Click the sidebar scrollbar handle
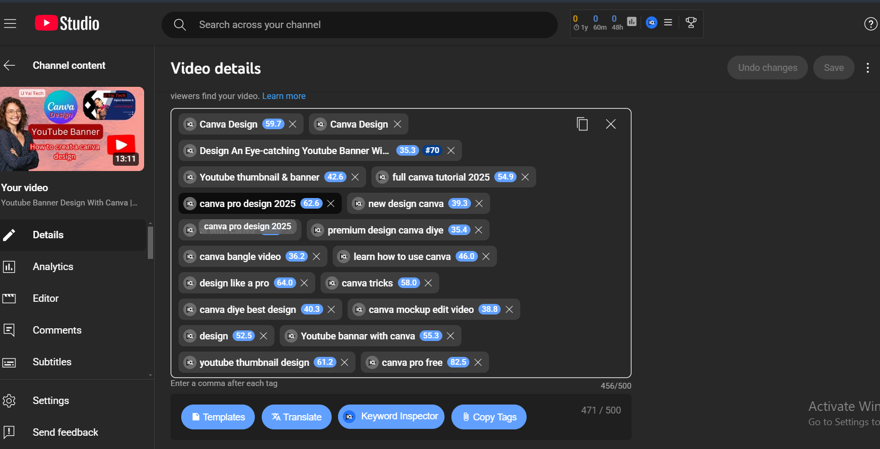Image resolution: width=880 pixels, height=449 pixels. 150,243
